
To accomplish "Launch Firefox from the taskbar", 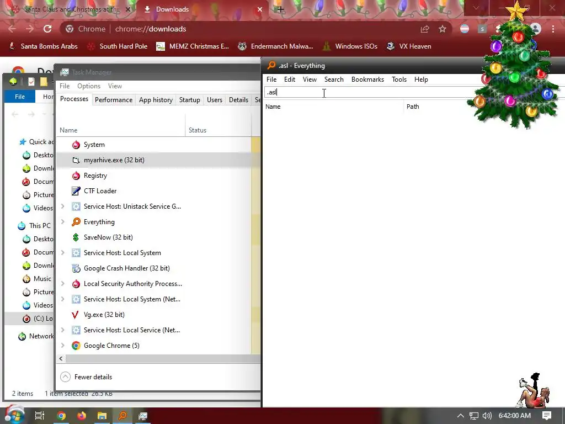I will tap(82, 416).
